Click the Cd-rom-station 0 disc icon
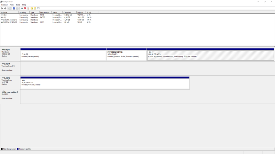This screenshot has width=275, height=154. 3,92
